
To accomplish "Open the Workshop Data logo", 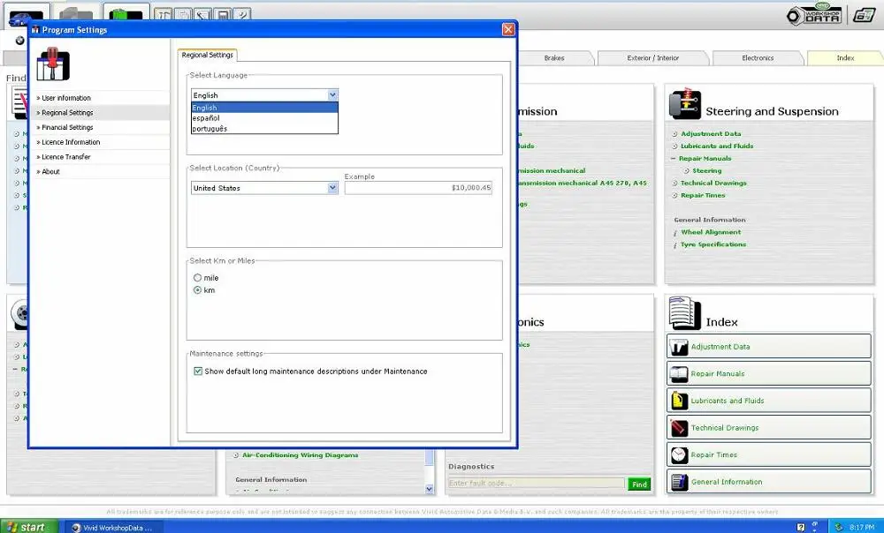I will (x=814, y=15).
